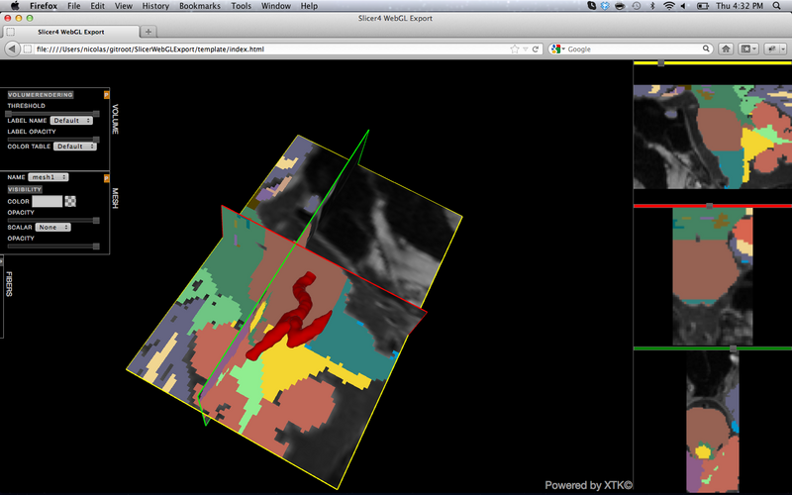Click the browser back arrow button
This screenshot has height=495, width=792.
[x=12, y=49]
